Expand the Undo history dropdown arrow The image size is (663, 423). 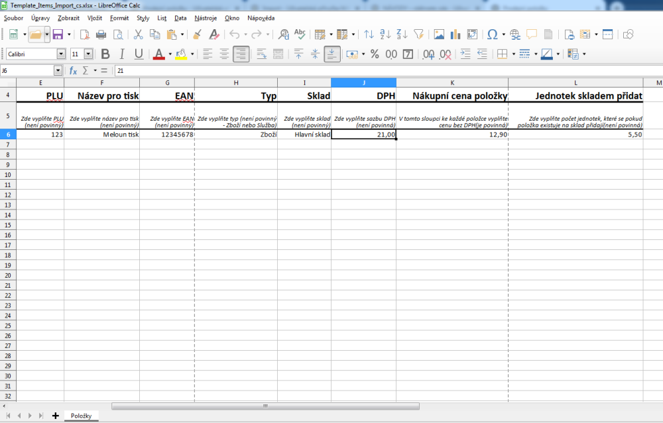[245, 34]
